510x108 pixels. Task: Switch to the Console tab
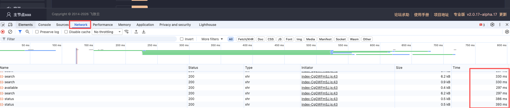click(x=44, y=25)
